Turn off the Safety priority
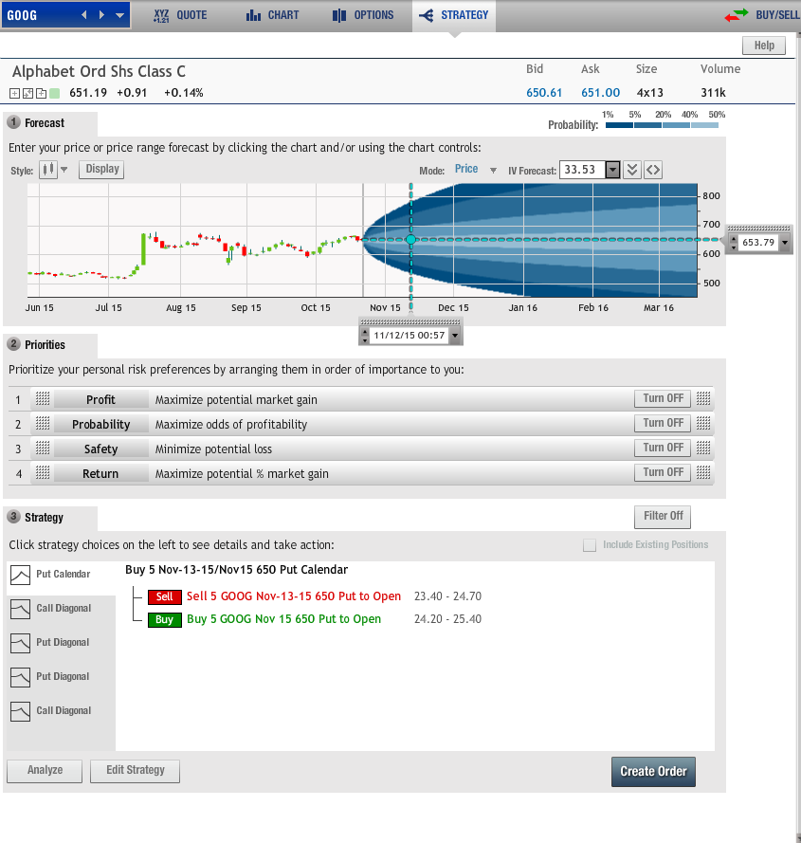Image resolution: width=801 pixels, height=843 pixels. pyautogui.click(x=663, y=449)
